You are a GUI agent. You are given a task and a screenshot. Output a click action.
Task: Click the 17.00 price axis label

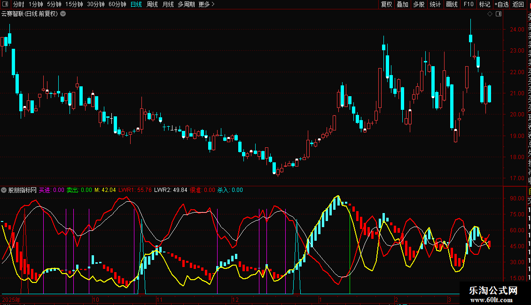point(517,178)
